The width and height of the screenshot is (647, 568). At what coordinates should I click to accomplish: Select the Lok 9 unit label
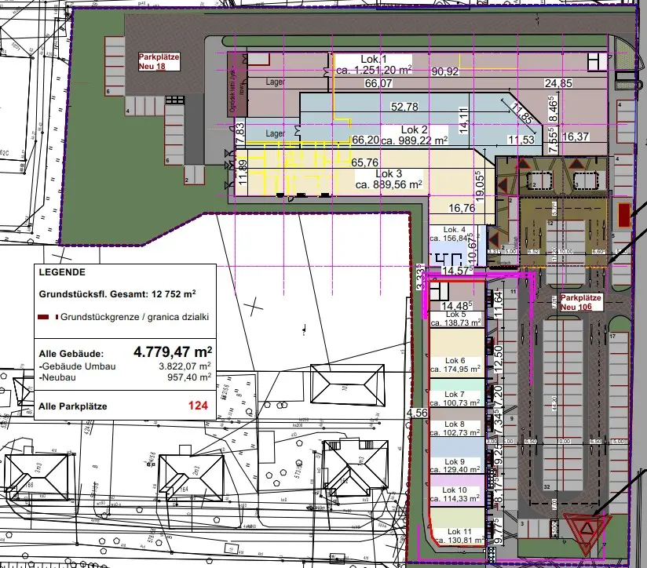[455, 466]
